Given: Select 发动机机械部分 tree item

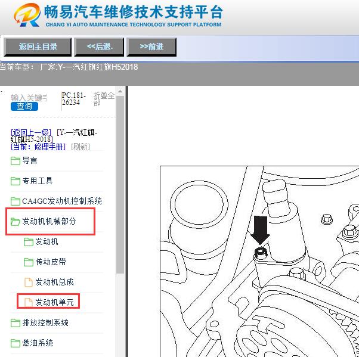Looking at the screenshot, I should [49, 221].
